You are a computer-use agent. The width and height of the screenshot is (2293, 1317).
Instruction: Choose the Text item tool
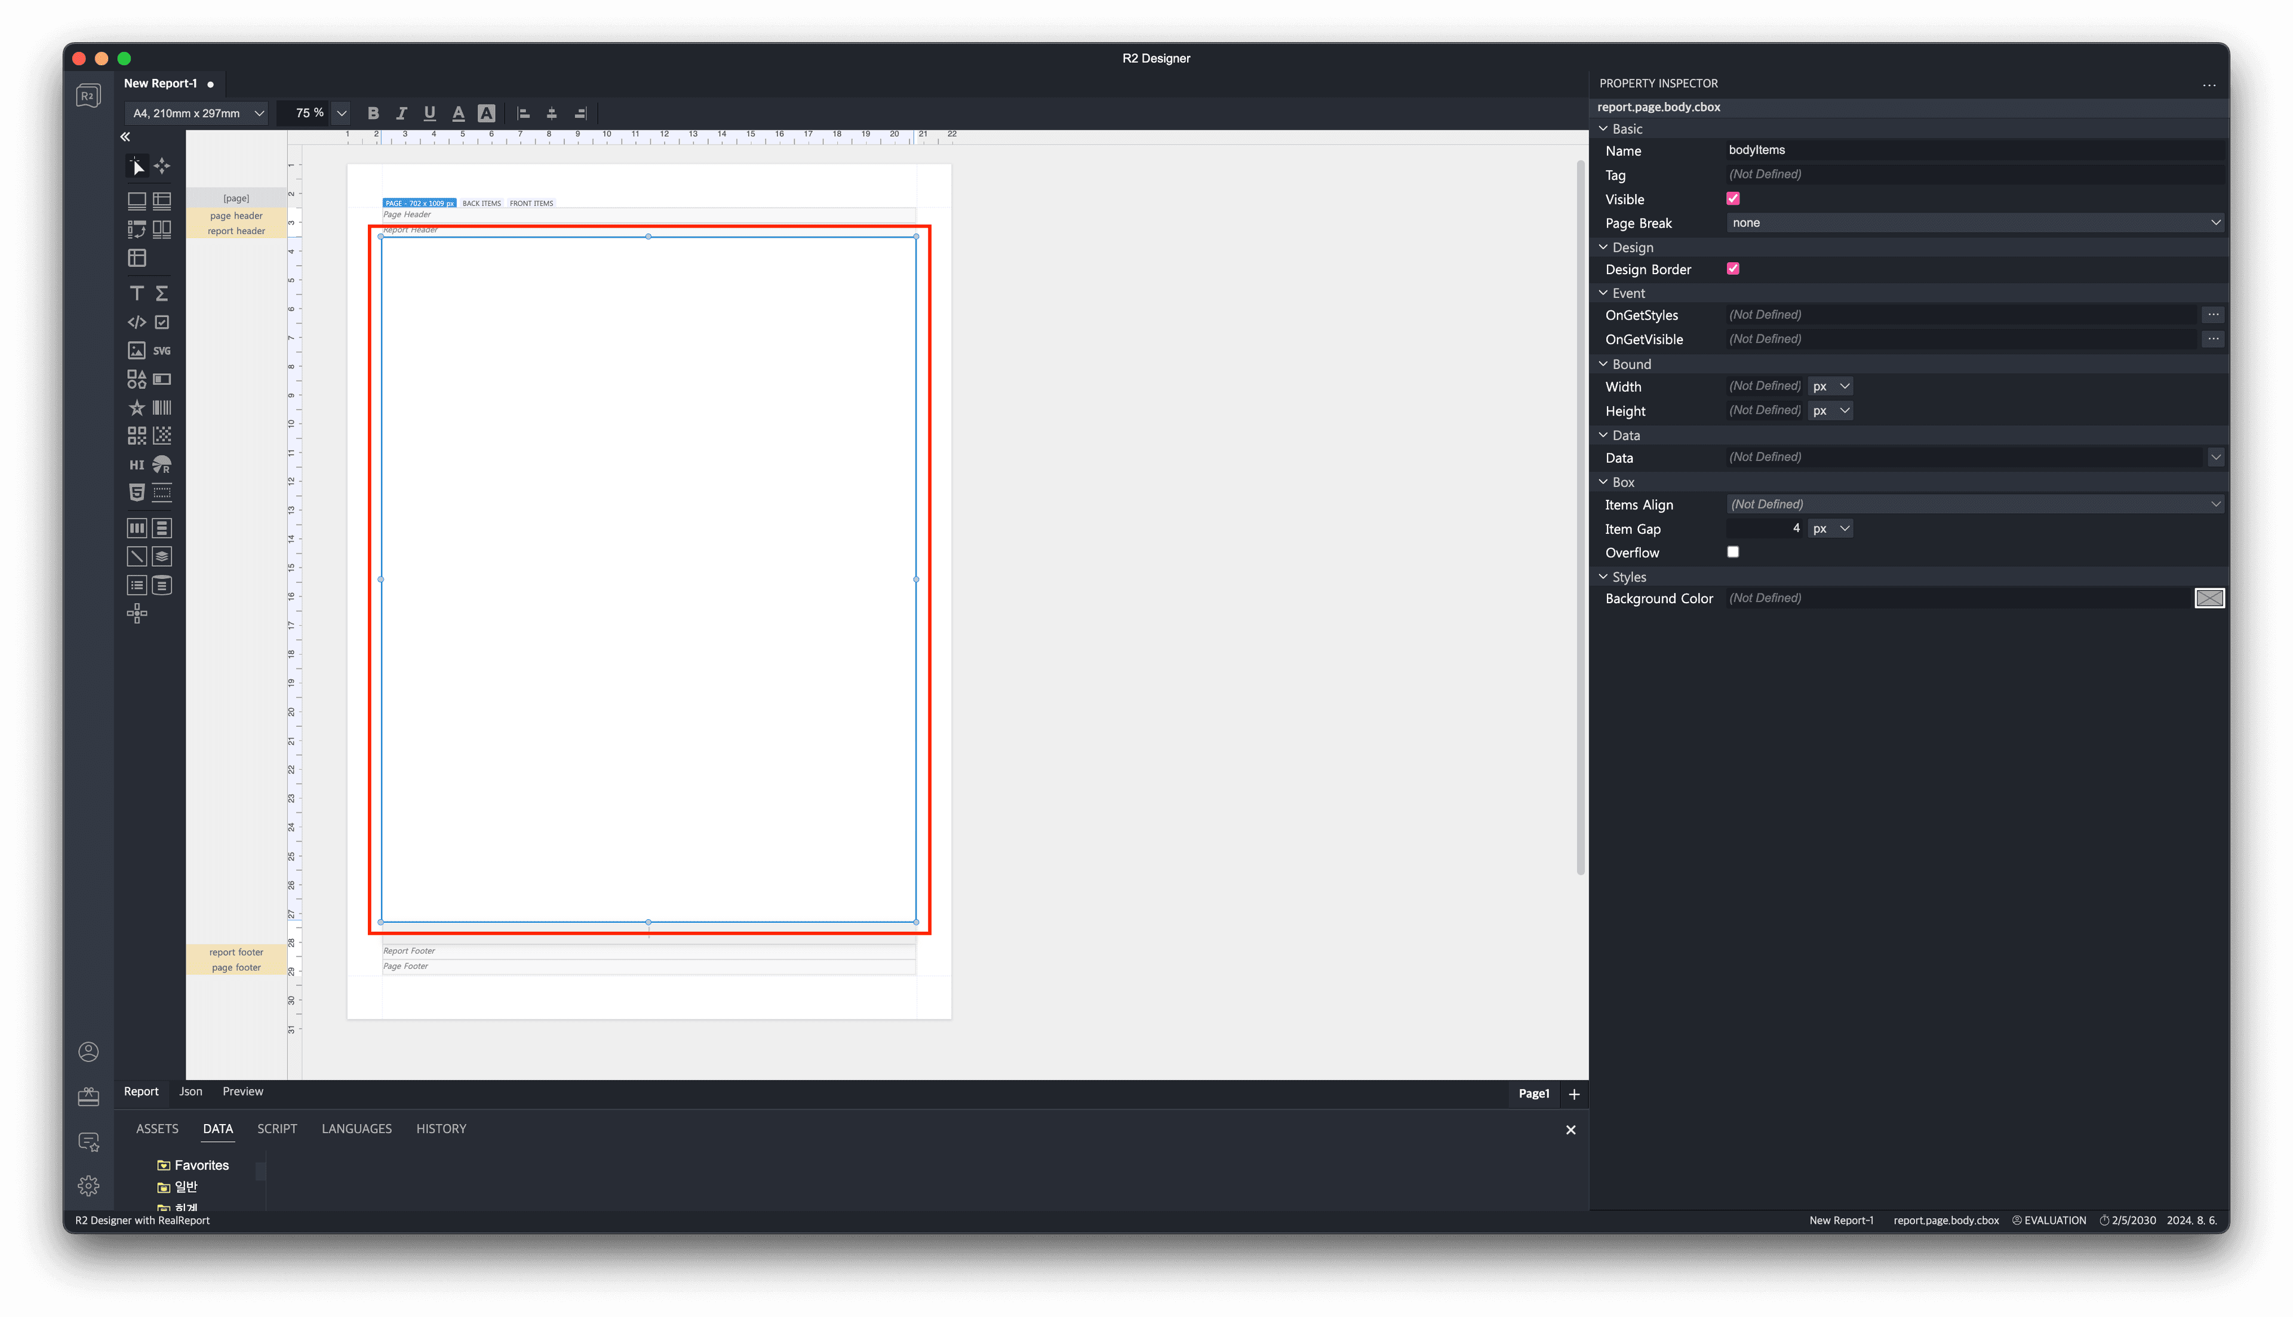point(137,293)
